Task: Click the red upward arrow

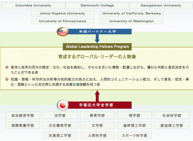Action: click(97, 96)
